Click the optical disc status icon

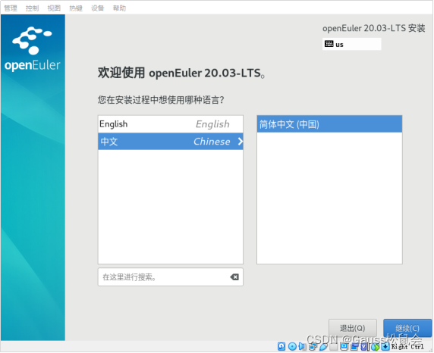(292, 346)
